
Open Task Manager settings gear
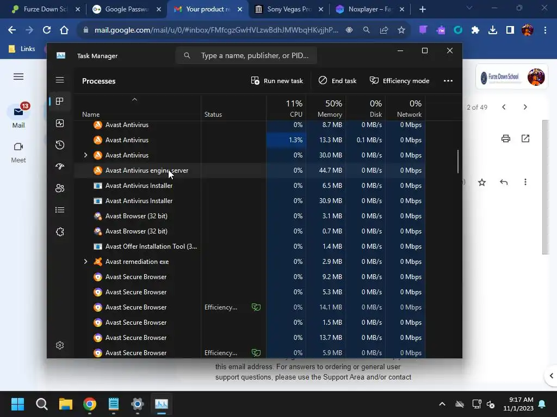[60, 345]
